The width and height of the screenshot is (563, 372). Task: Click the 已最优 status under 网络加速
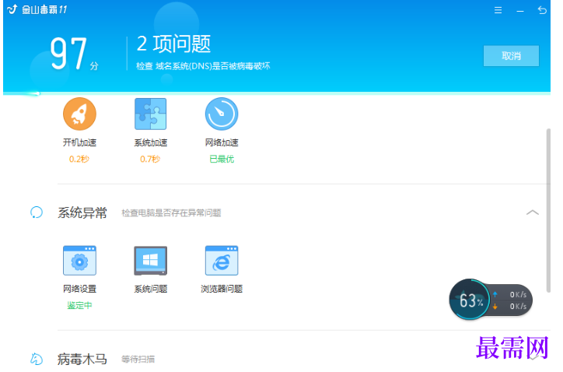pyautogui.click(x=222, y=159)
